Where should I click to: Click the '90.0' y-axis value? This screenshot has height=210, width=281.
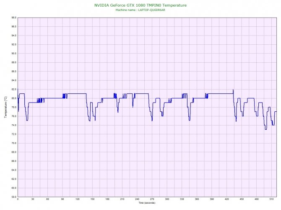pyautogui.click(x=14, y=54)
